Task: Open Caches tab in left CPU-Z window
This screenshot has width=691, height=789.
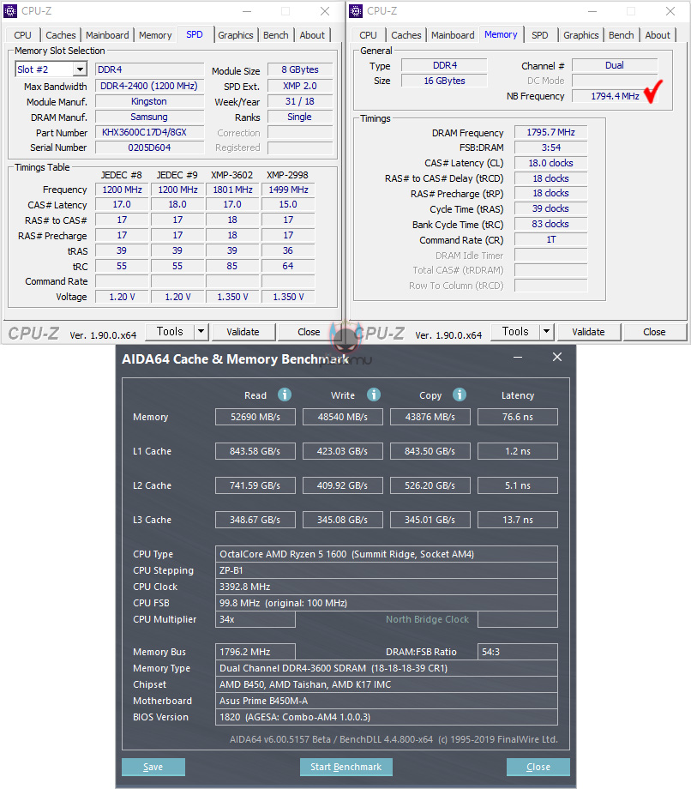Action: (x=61, y=35)
